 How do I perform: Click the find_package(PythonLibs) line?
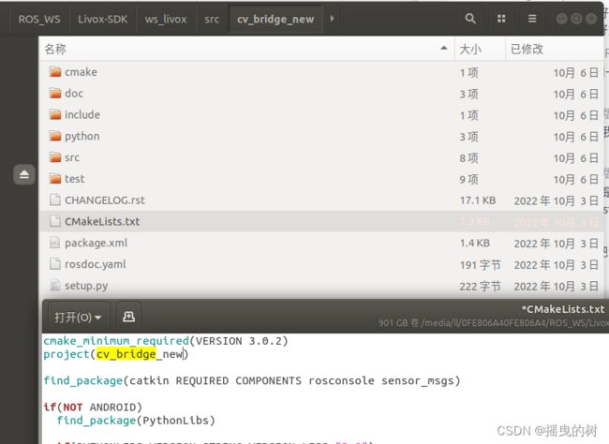(136, 421)
